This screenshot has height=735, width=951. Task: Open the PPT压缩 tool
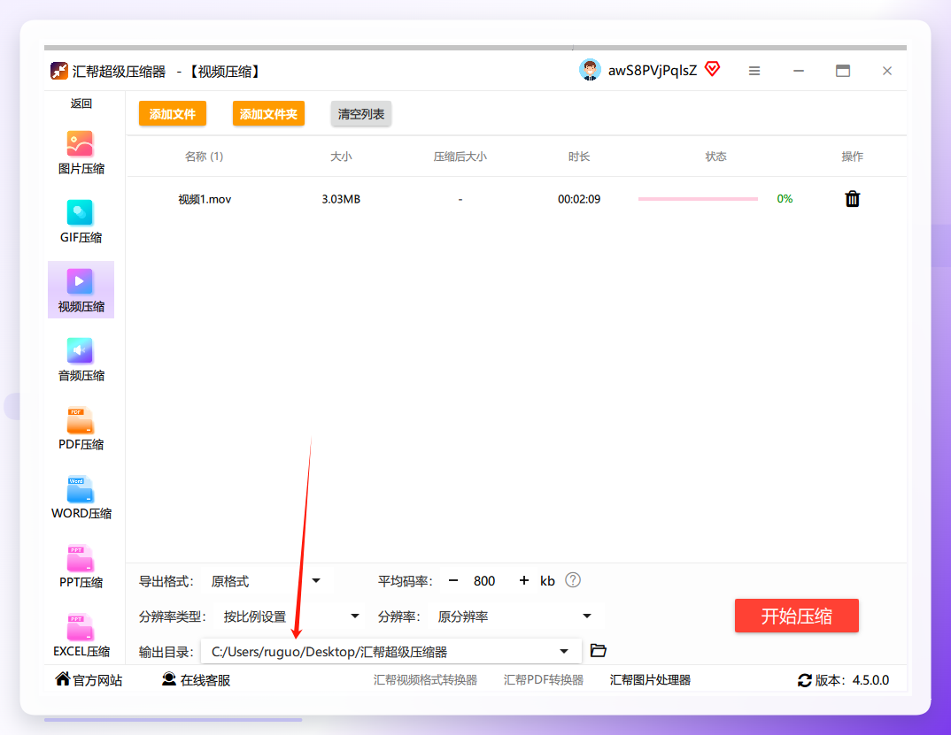coord(81,567)
